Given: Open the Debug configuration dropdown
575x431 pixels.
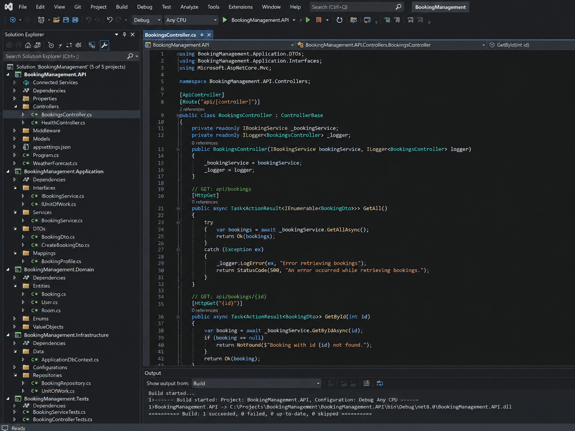Looking at the screenshot, I should (147, 20).
